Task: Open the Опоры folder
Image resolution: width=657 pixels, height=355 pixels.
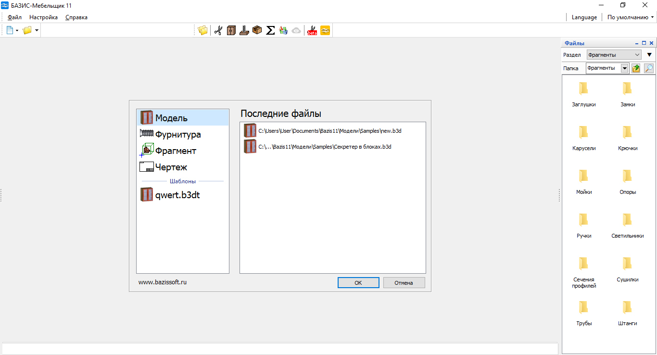Action: (x=628, y=182)
